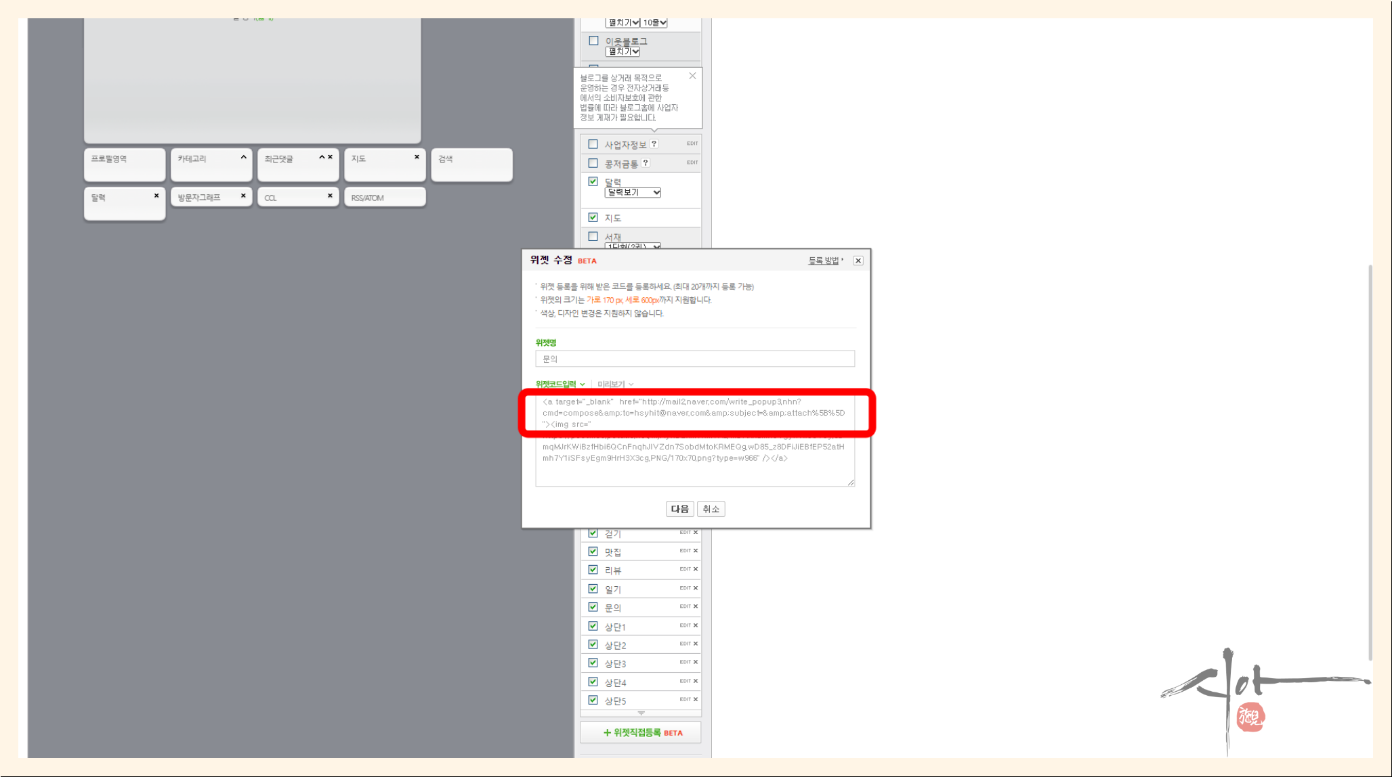Delete the 상단5 widget with its X
The image size is (1392, 777).
696,698
